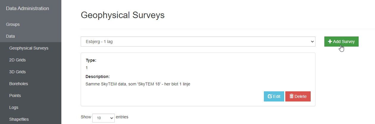Click the red Delete button

(298, 96)
